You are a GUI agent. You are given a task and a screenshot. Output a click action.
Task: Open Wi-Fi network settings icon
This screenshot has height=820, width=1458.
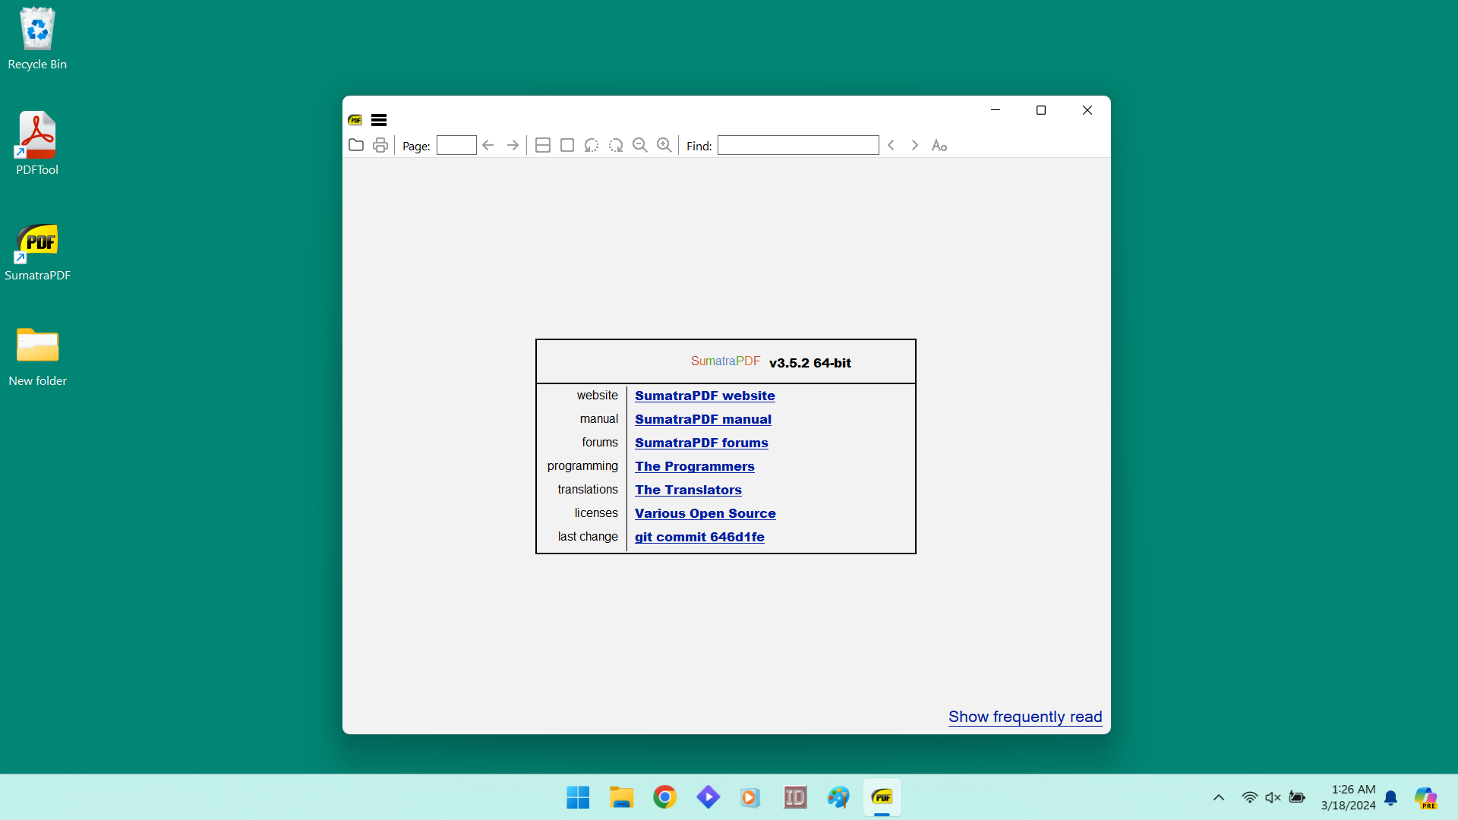1249,797
